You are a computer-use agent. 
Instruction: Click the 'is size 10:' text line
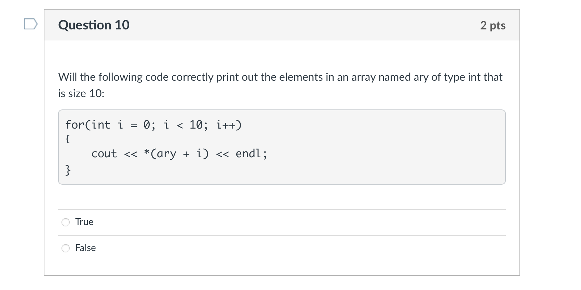tap(81, 93)
